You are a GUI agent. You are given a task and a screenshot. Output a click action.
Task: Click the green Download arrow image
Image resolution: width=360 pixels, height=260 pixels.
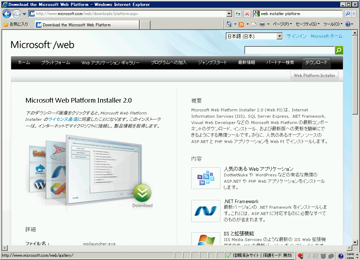coord(142,193)
